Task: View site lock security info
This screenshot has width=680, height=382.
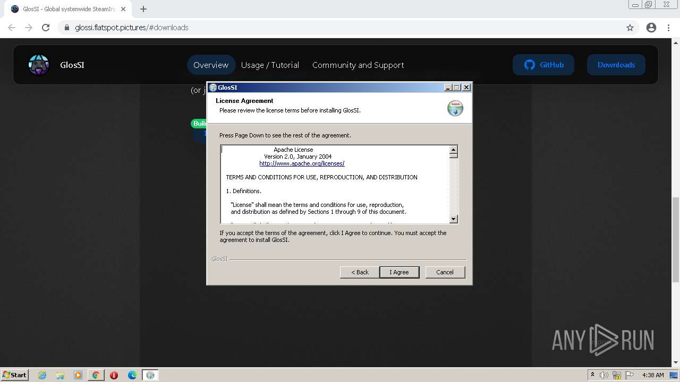Action: click(67, 28)
